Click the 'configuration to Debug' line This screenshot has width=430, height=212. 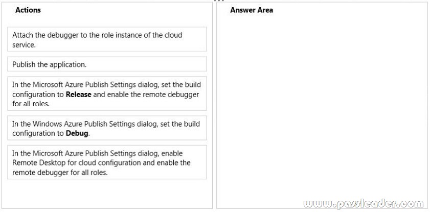(51, 134)
